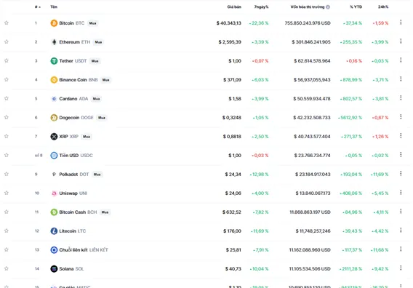Star Bitcoin Cash in the watchlist
This screenshot has height=288, width=413.
pos(7,212)
